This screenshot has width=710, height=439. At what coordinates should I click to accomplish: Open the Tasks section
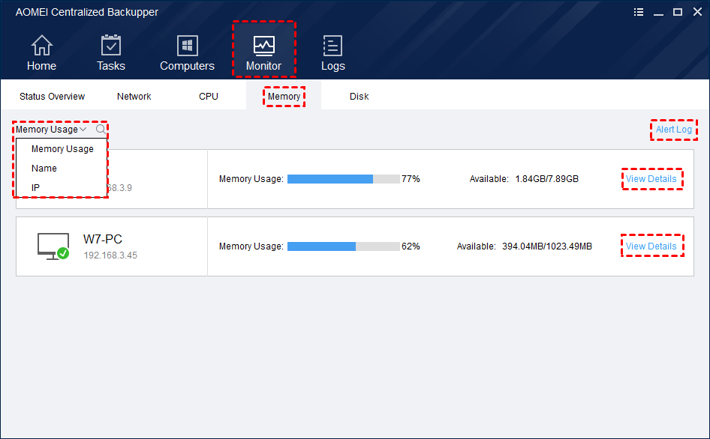[111, 53]
